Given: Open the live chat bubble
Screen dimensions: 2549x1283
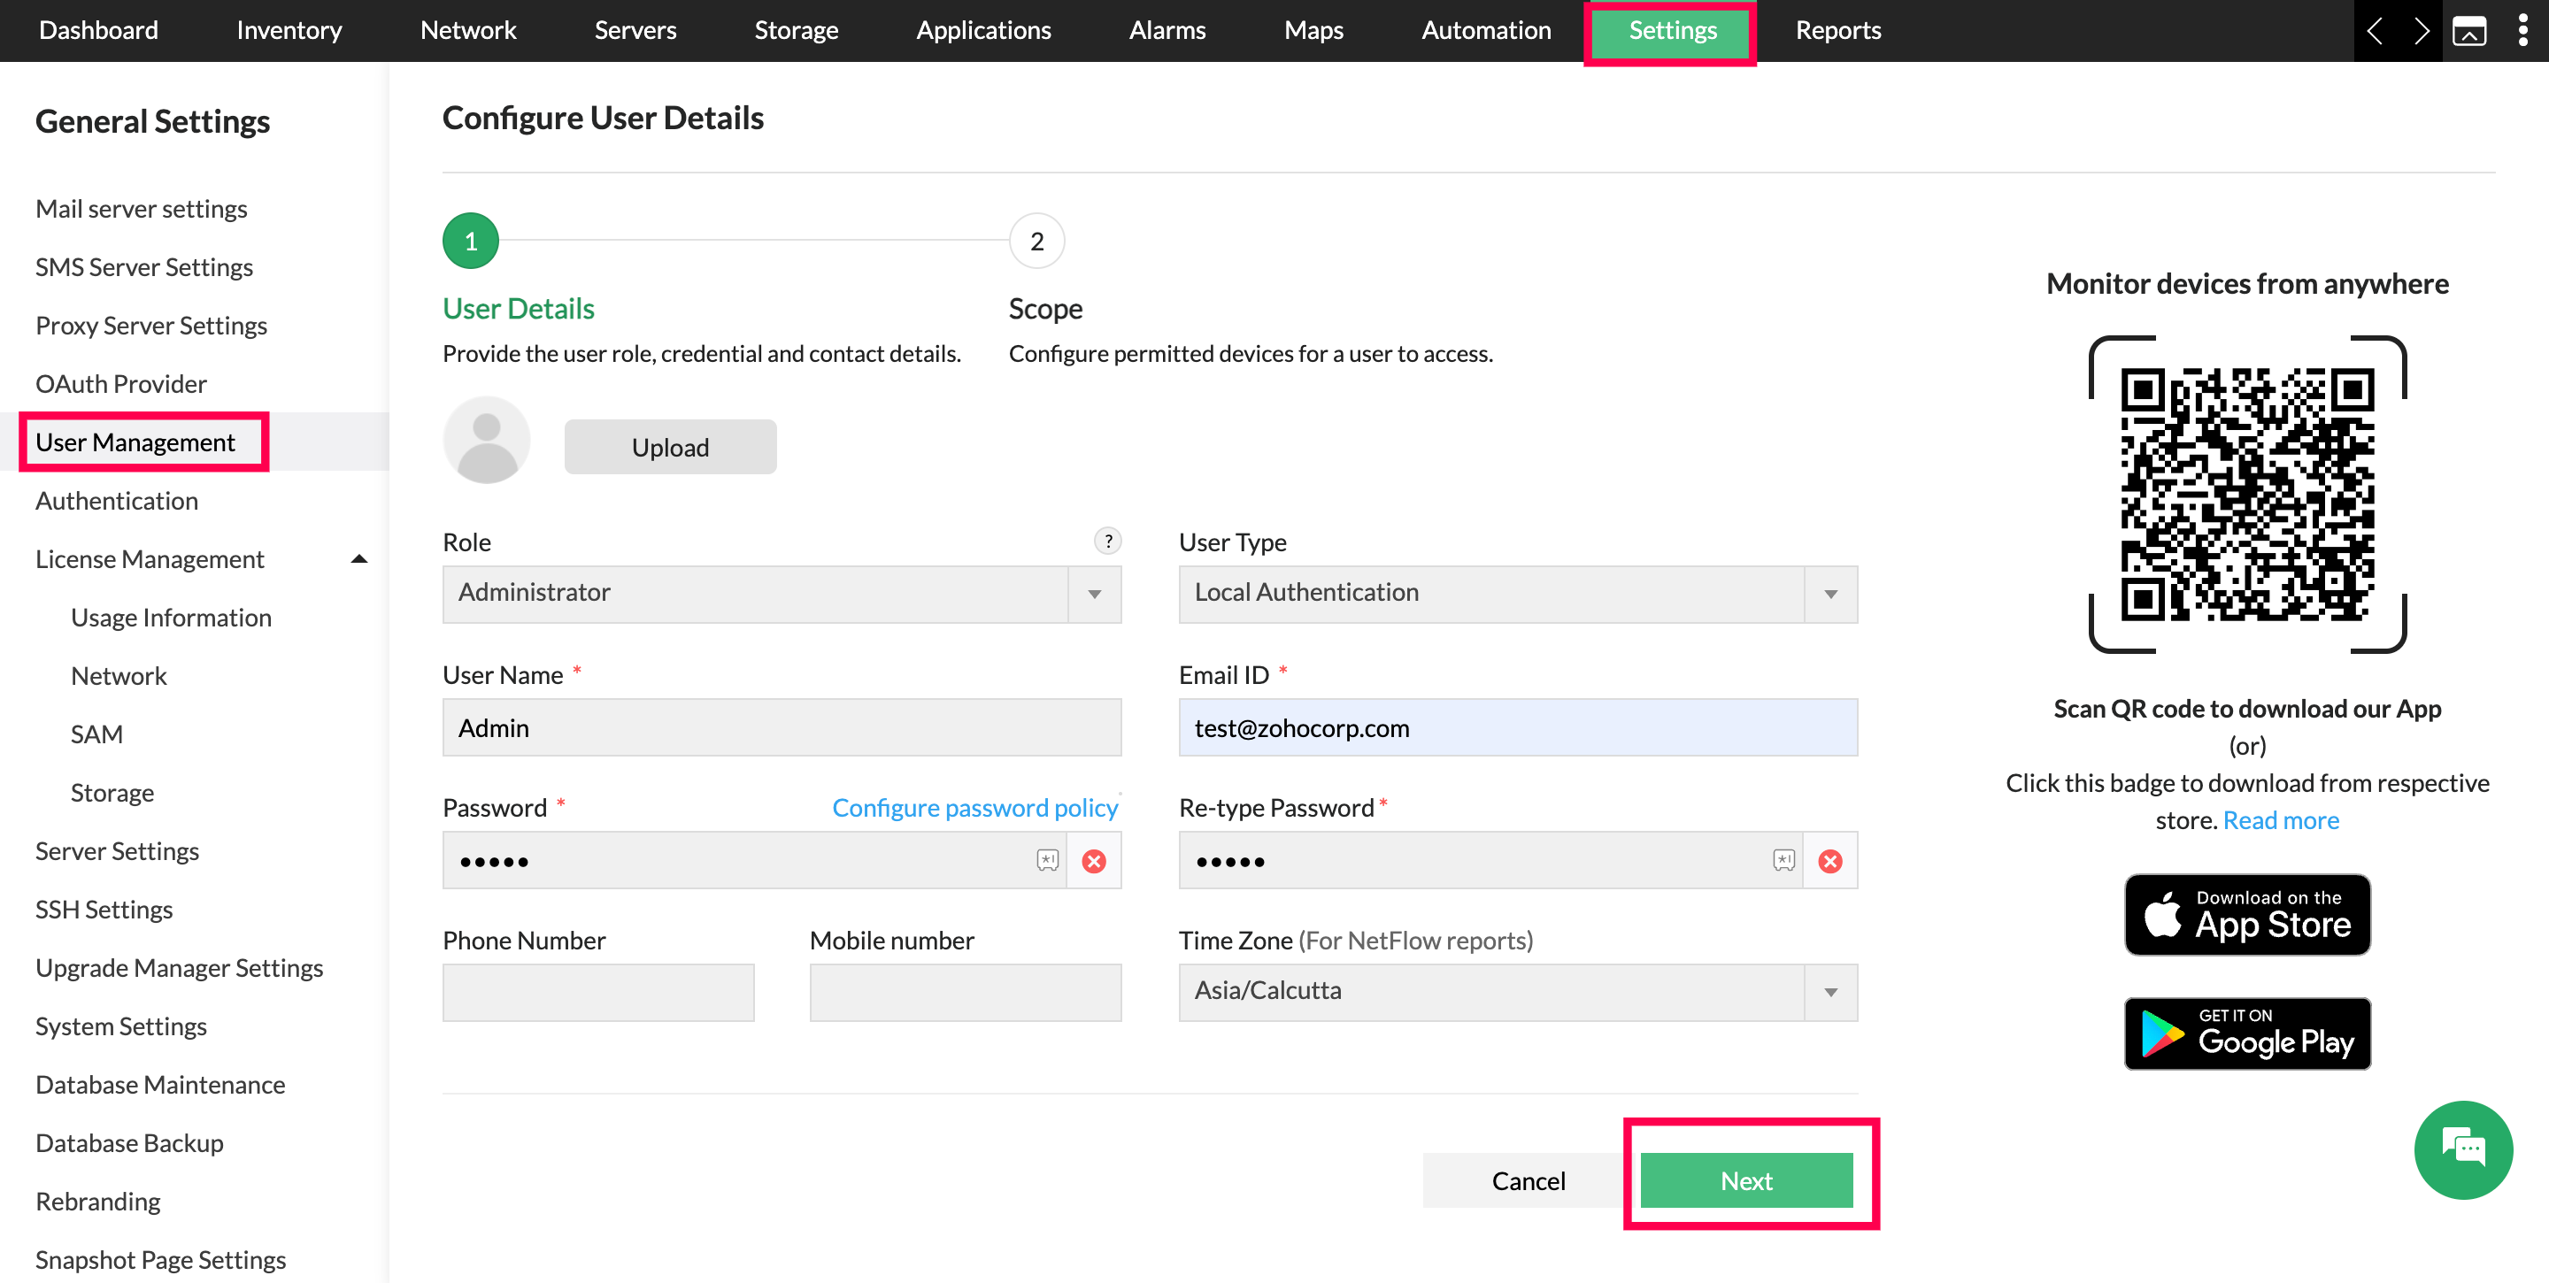Looking at the screenshot, I should [x=2462, y=1149].
